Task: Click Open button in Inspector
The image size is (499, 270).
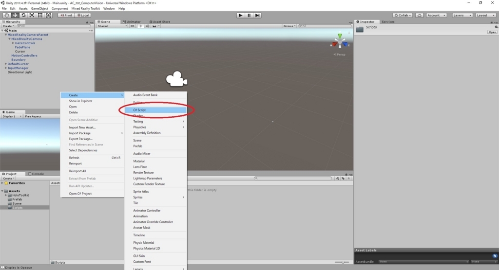Action: coord(492,32)
